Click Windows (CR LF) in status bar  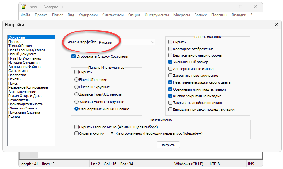188,164
